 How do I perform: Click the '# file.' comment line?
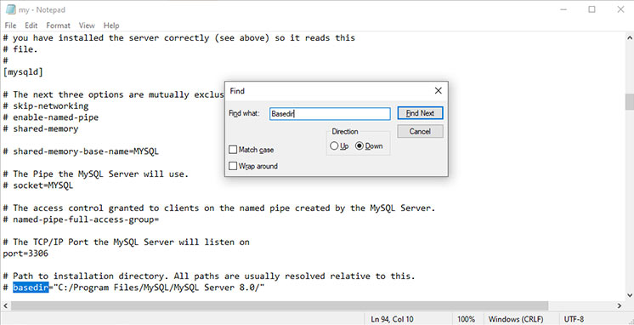click(x=20, y=49)
